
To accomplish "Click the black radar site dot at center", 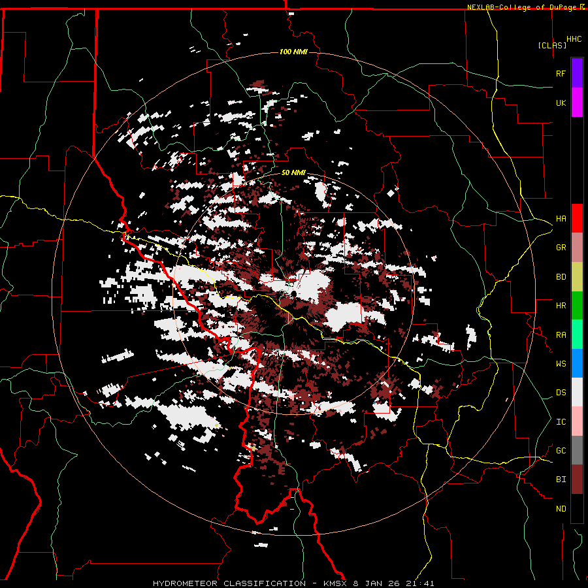I will 293,293.
